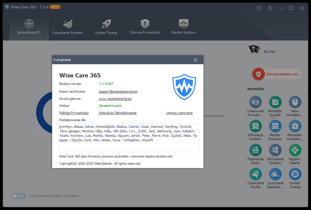Click the Sky-Net user name
The image size is (311, 210).
coord(269,52)
